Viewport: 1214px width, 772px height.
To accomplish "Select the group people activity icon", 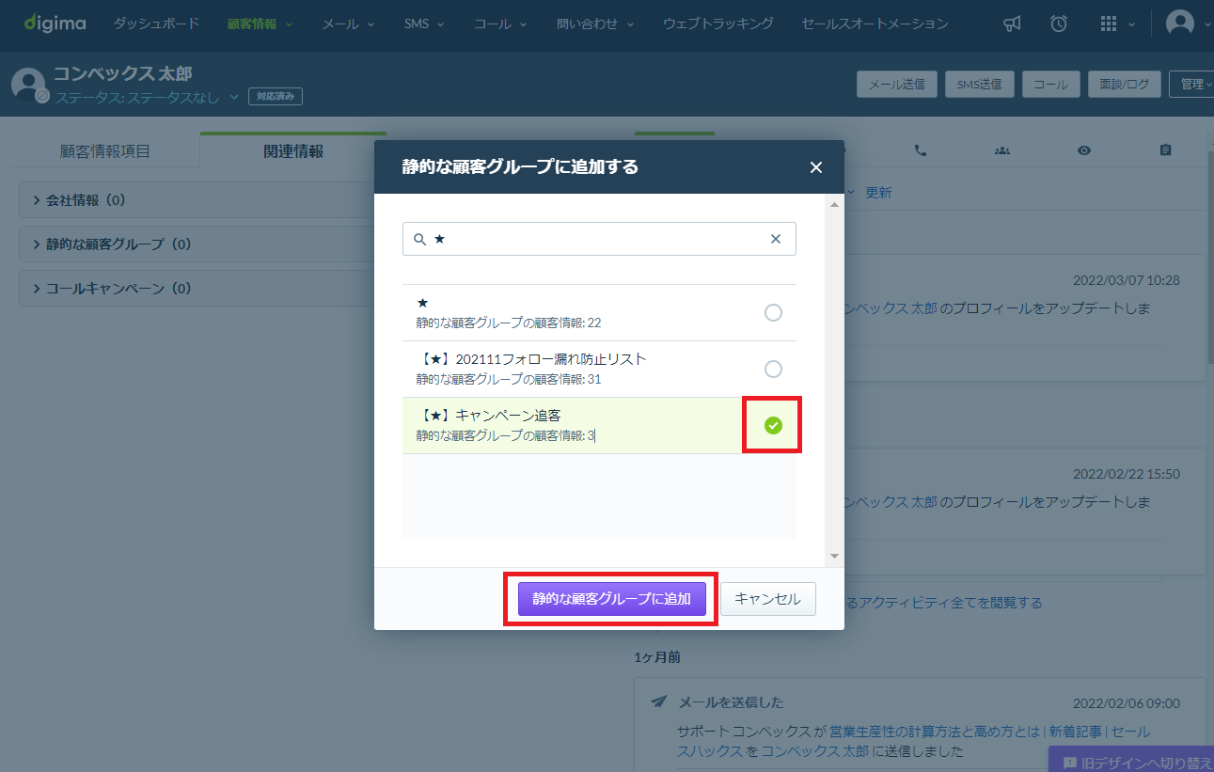I will coord(1002,150).
